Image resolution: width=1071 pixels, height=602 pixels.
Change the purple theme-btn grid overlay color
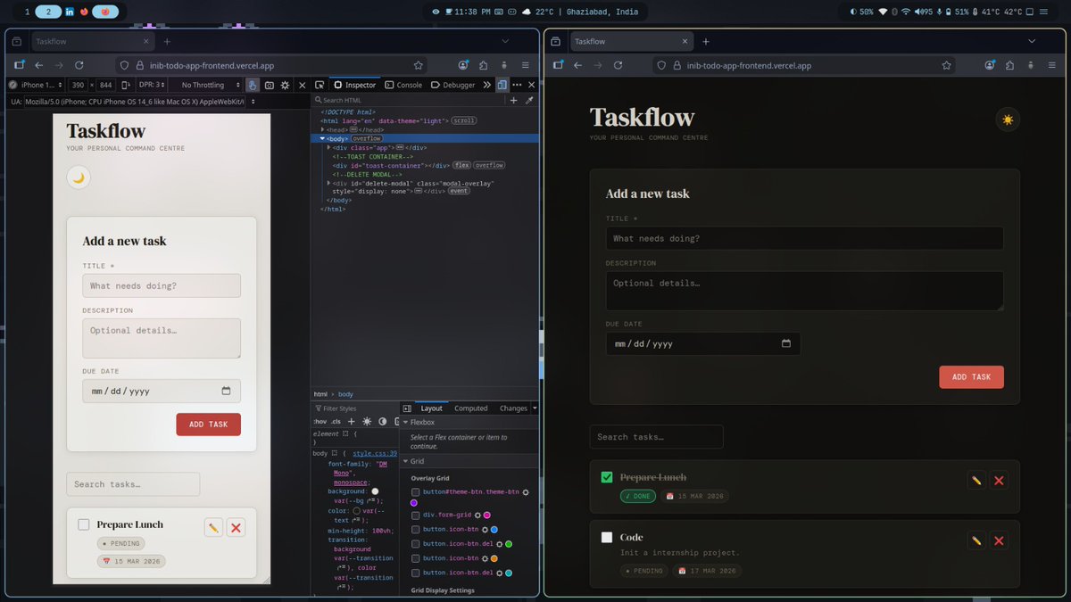414,503
